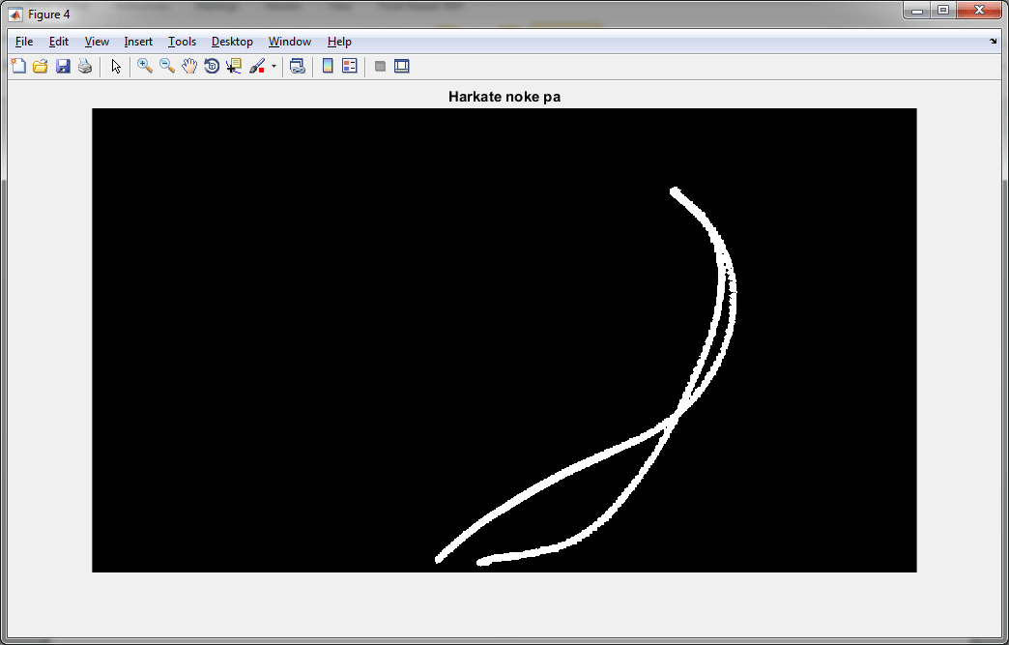Save the figure with the floppy disk icon

pyautogui.click(x=63, y=66)
